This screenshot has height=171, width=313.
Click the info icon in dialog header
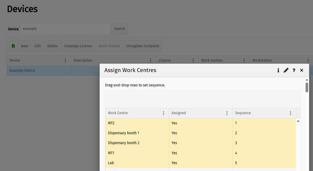278,70
